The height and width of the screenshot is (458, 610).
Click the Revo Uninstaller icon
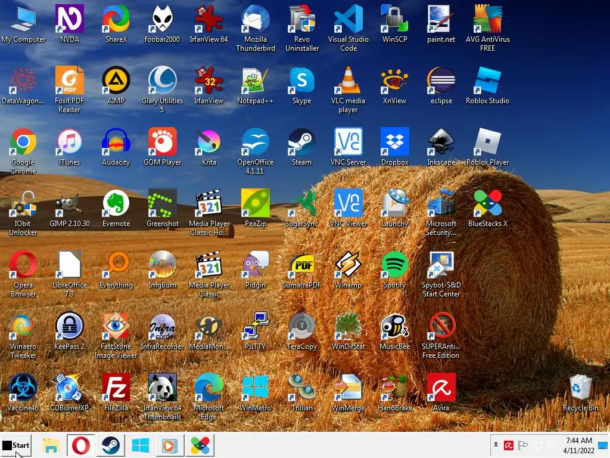pos(302,28)
